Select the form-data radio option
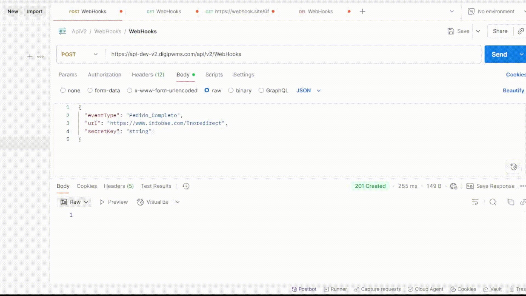Screen dimensions: 526x296 click(90, 90)
